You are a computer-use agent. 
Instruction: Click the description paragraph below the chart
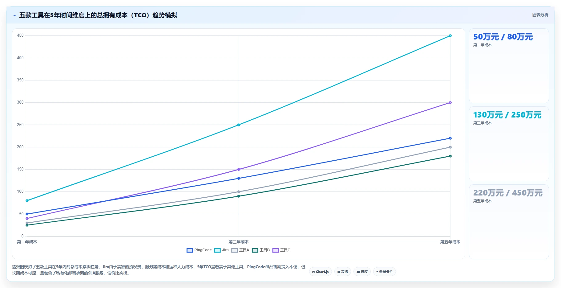click(x=159, y=270)
